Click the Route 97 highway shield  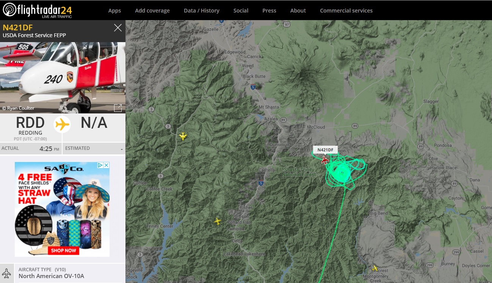(287, 25)
